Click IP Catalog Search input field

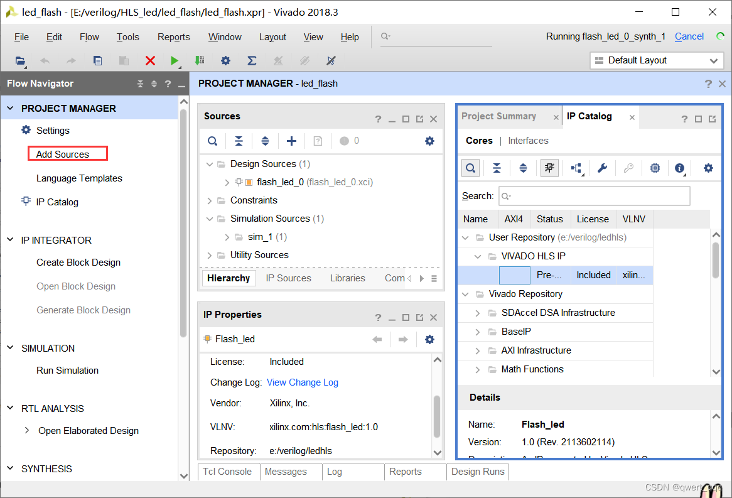pyautogui.click(x=595, y=196)
